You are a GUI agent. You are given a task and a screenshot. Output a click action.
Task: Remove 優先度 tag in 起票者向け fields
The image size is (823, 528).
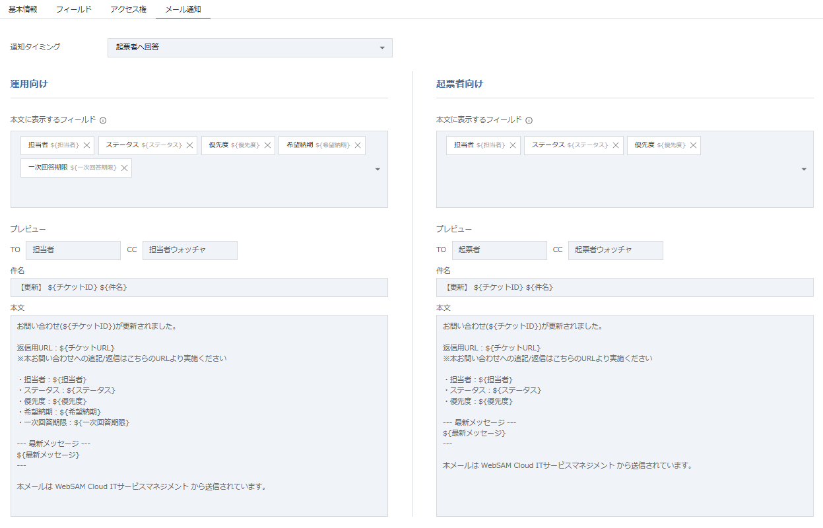click(694, 145)
